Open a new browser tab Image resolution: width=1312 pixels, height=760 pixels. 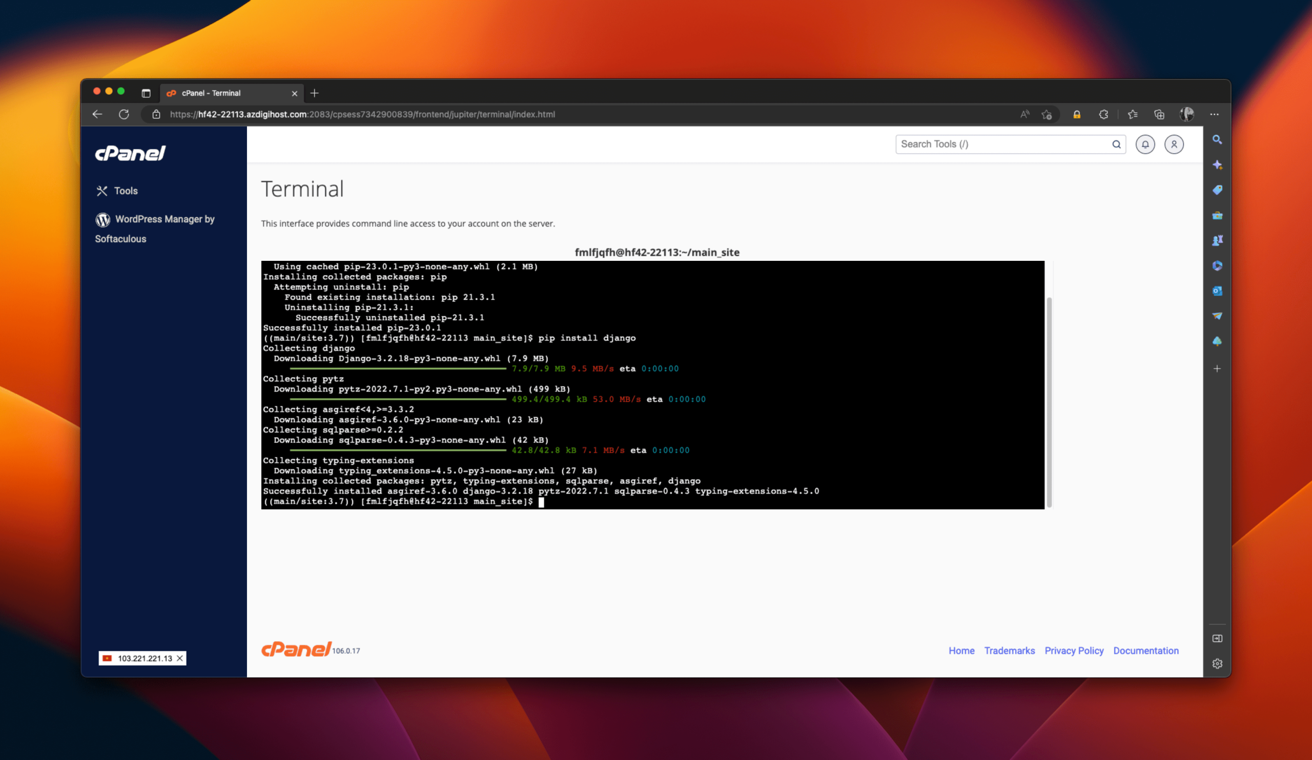pyautogui.click(x=315, y=93)
